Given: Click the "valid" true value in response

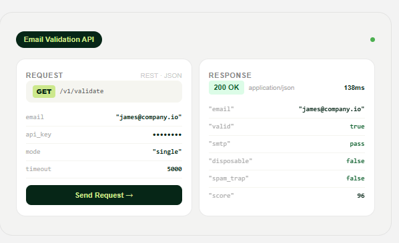Looking at the screenshot, I should pyautogui.click(x=357, y=126).
